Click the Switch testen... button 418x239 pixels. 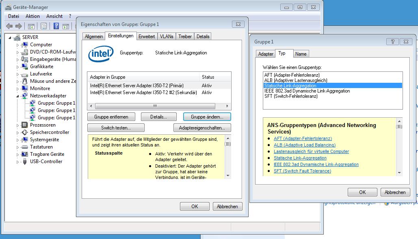click(x=116, y=128)
